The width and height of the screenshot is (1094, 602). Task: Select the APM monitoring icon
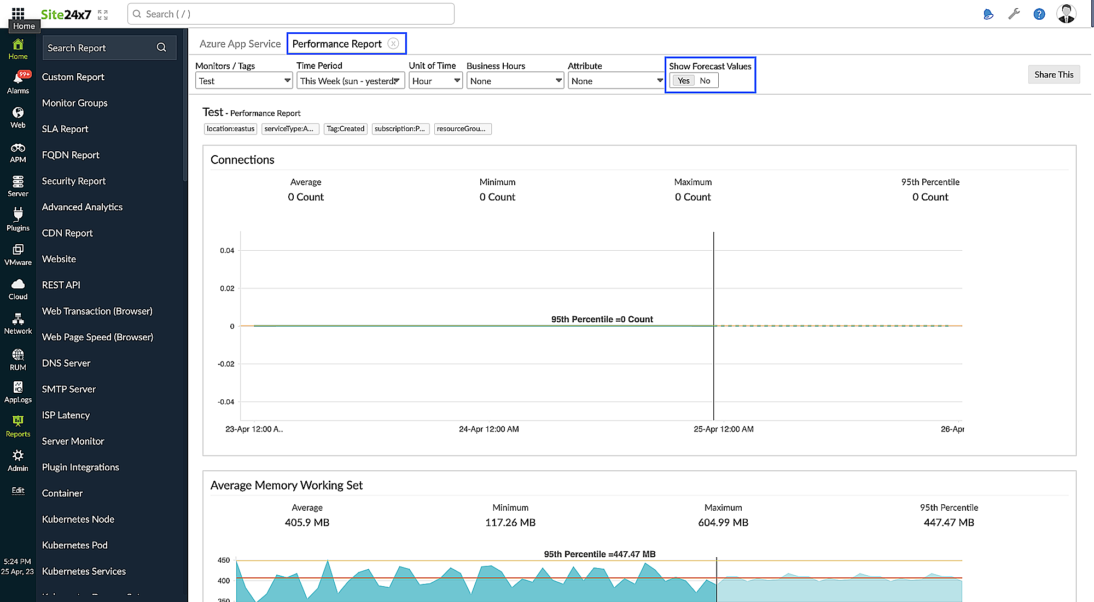(18, 150)
